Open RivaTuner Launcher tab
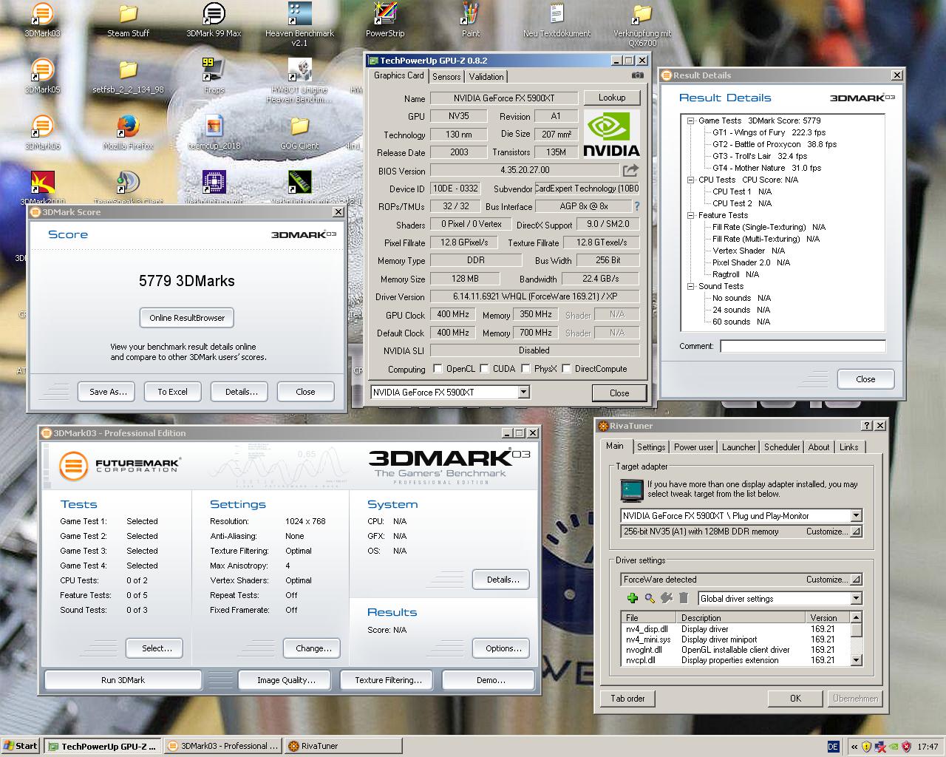946x757 pixels. click(x=739, y=447)
